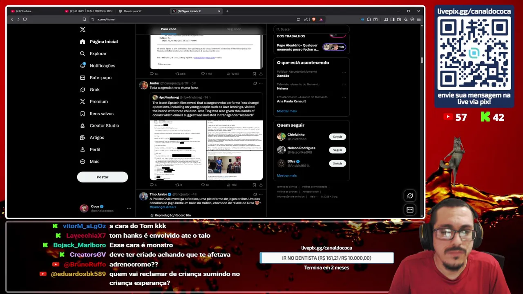Screen dimensions: 523x294
Task: Reply to the post with 13 comments
Action: click(154, 74)
